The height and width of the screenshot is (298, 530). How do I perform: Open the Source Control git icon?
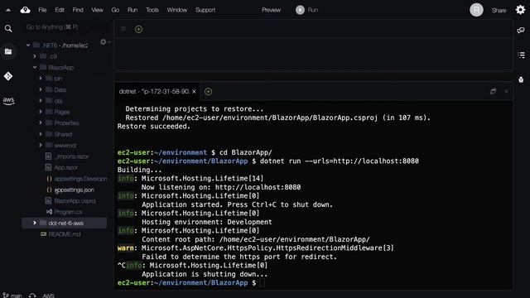[8, 76]
